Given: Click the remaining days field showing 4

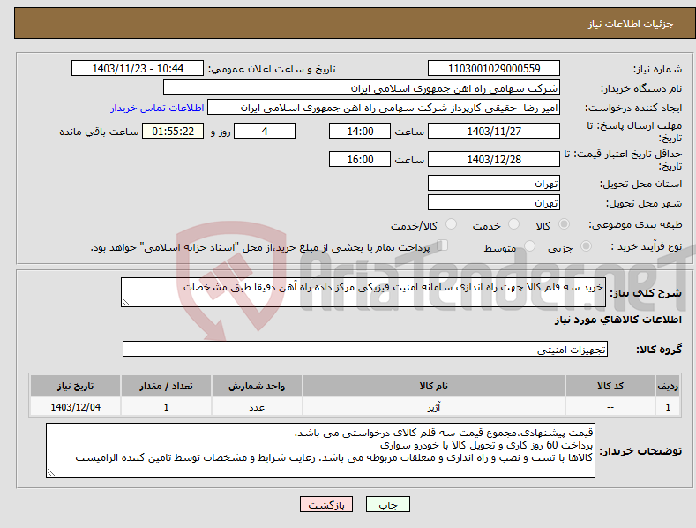Looking at the screenshot, I should tap(265, 131).
